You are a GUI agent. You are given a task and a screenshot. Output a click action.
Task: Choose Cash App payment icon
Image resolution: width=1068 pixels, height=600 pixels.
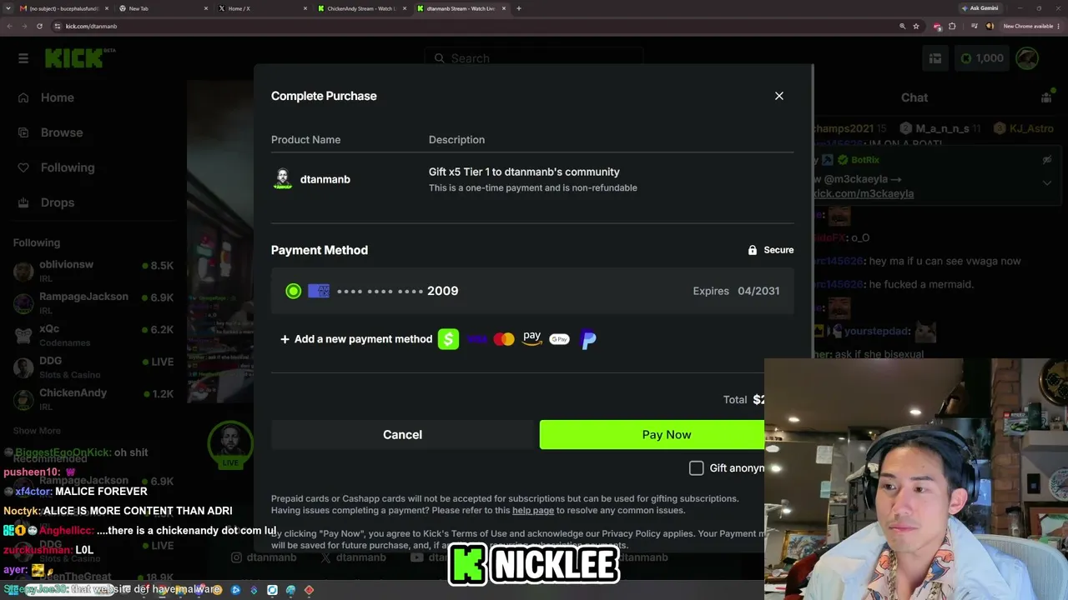[x=448, y=339]
